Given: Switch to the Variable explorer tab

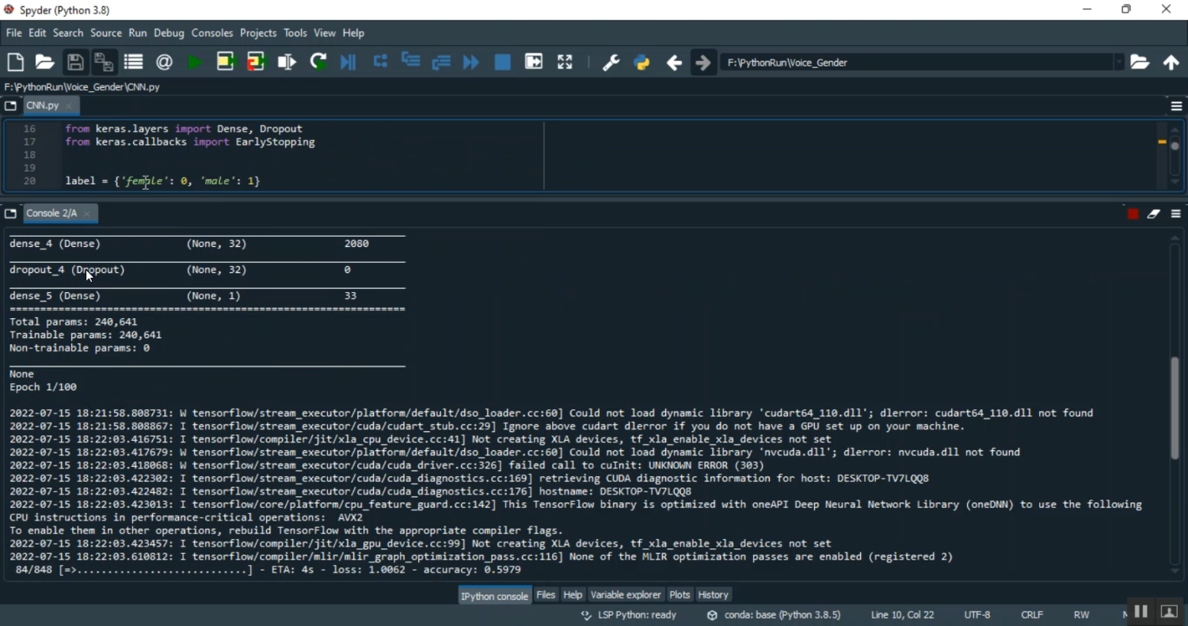Looking at the screenshot, I should point(626,595).
